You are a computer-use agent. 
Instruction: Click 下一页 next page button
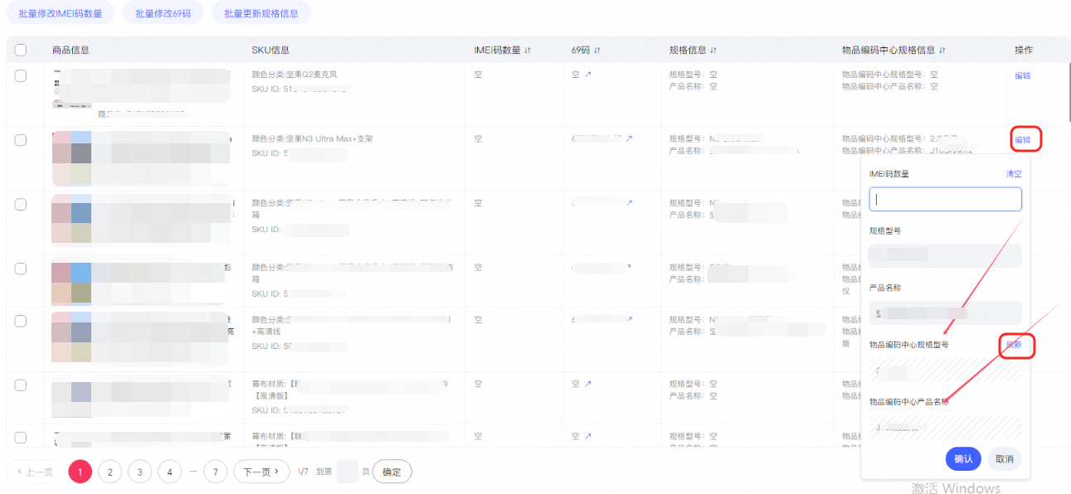pyautogui.click(x=261, y=472)
